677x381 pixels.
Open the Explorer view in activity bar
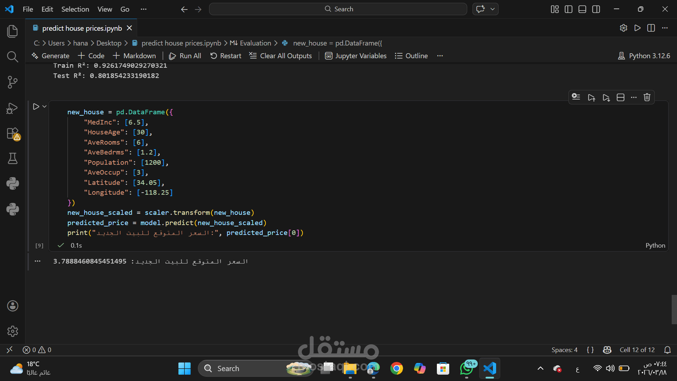(x=12, y=31)
